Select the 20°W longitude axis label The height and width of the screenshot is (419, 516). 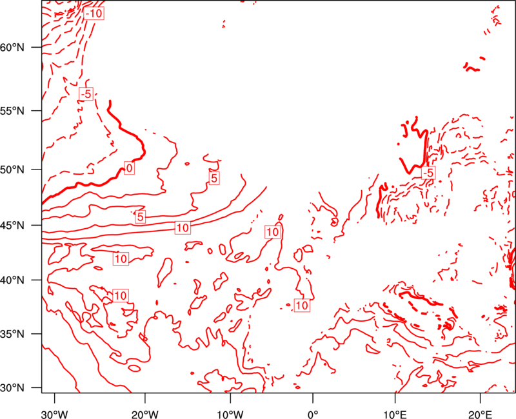tap(144, 414)
